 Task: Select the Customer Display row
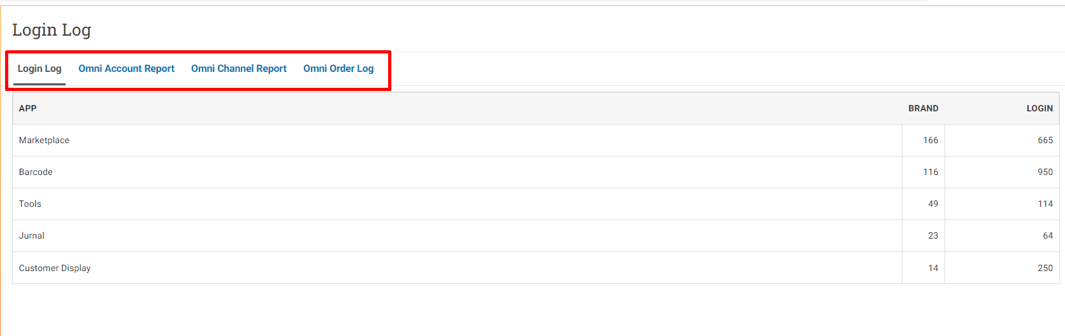tap(536, 268)
